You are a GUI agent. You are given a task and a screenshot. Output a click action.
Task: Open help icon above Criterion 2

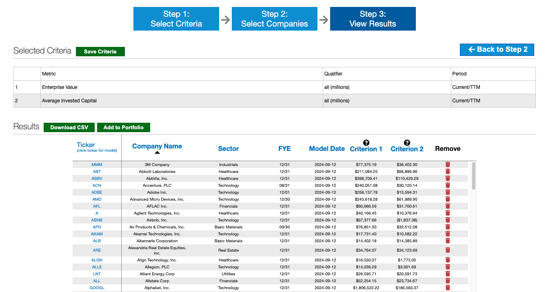coord(407,142)
